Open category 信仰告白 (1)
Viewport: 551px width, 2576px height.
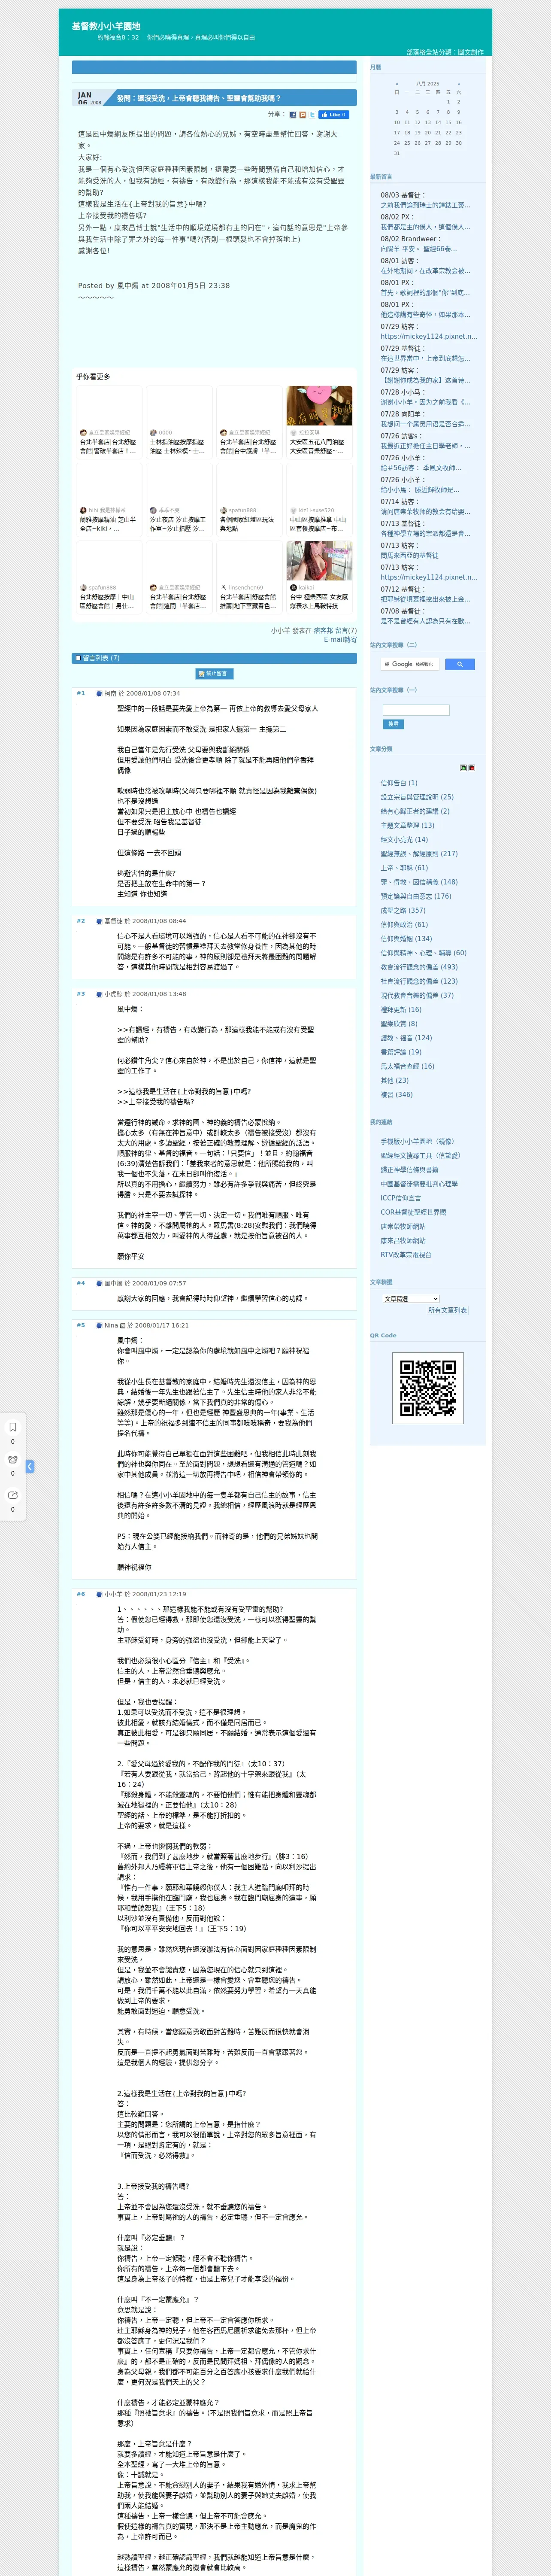click(399, 783)
